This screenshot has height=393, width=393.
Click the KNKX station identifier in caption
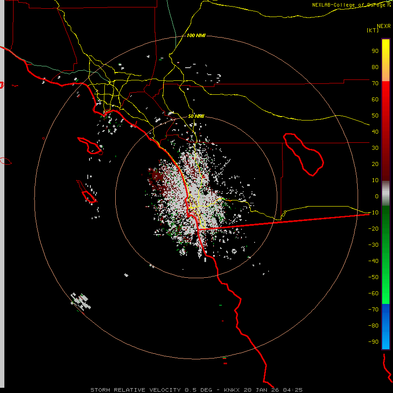232,390
